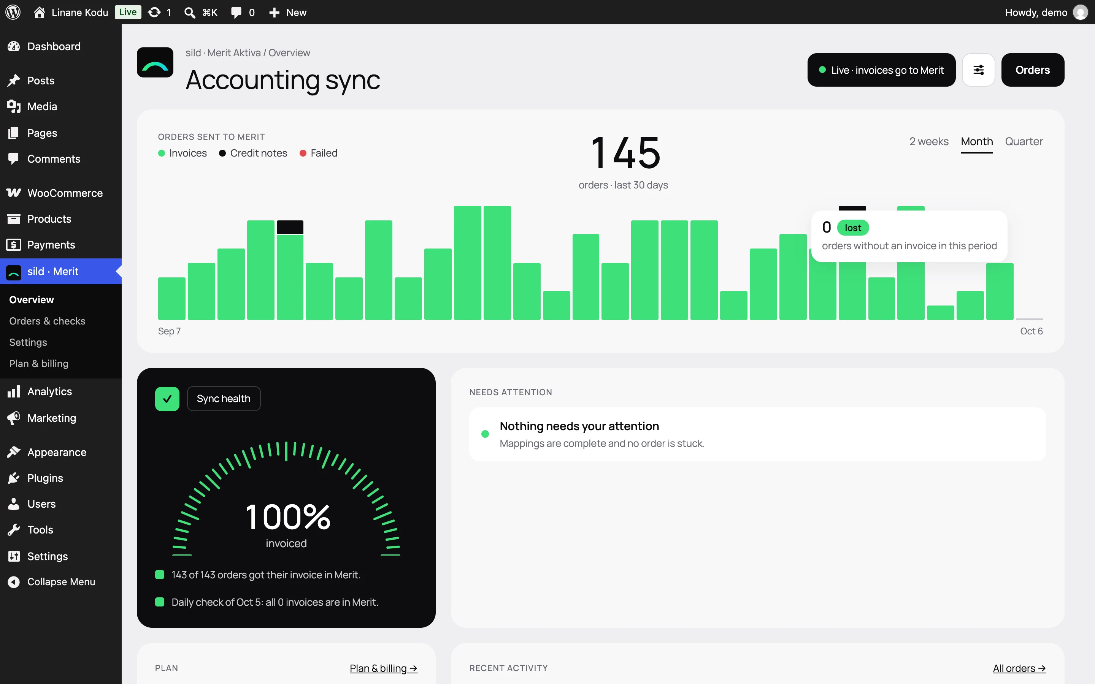Viewport: 1095px width, 684px height.
Task: Open the sliders filter settings icon
Action: coord(978,70)
